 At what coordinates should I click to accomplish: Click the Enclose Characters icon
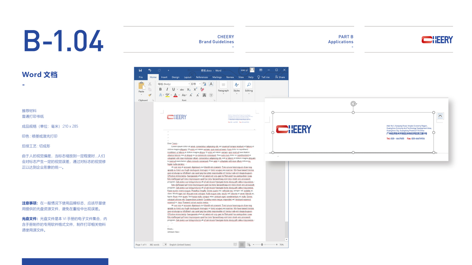tap(211, 95)
